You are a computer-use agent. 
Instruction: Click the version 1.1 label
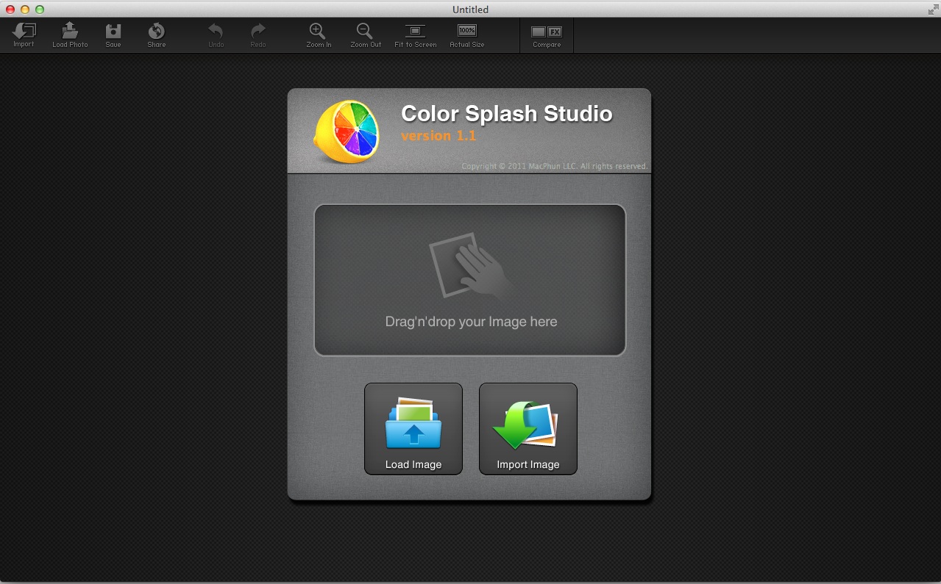439,136
